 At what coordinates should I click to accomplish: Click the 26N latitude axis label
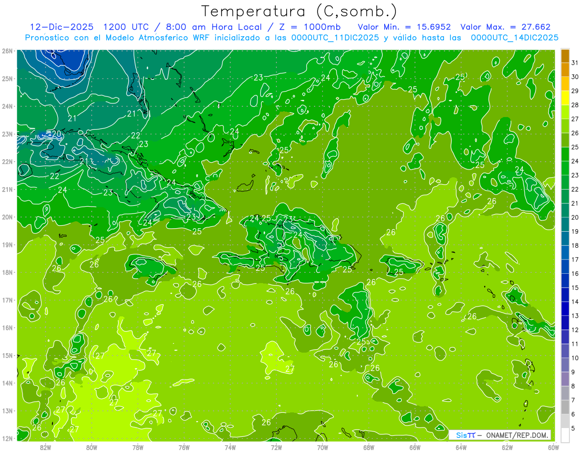point(7,51)
